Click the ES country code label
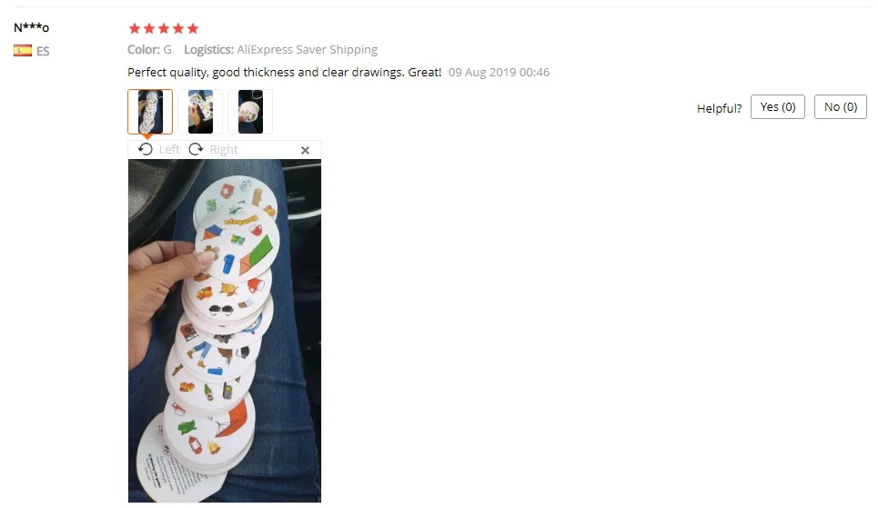Screen dimensions: 878x508 click(43, 51)
